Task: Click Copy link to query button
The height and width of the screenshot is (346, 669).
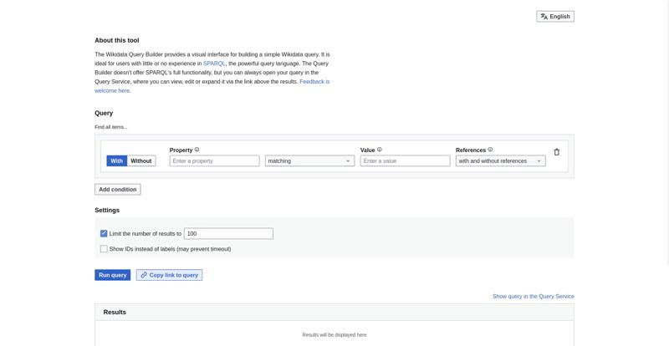Action: click(170, 275)
